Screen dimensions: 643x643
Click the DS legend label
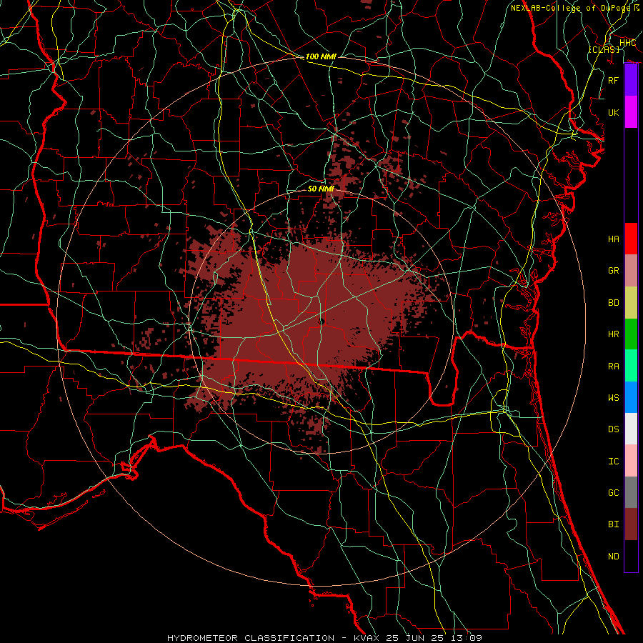click(x=613, y=429)
